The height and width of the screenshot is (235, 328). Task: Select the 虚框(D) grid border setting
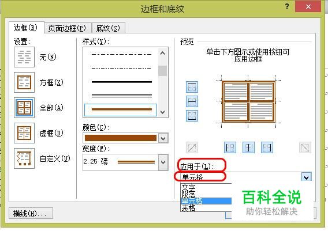coord(24,133)
